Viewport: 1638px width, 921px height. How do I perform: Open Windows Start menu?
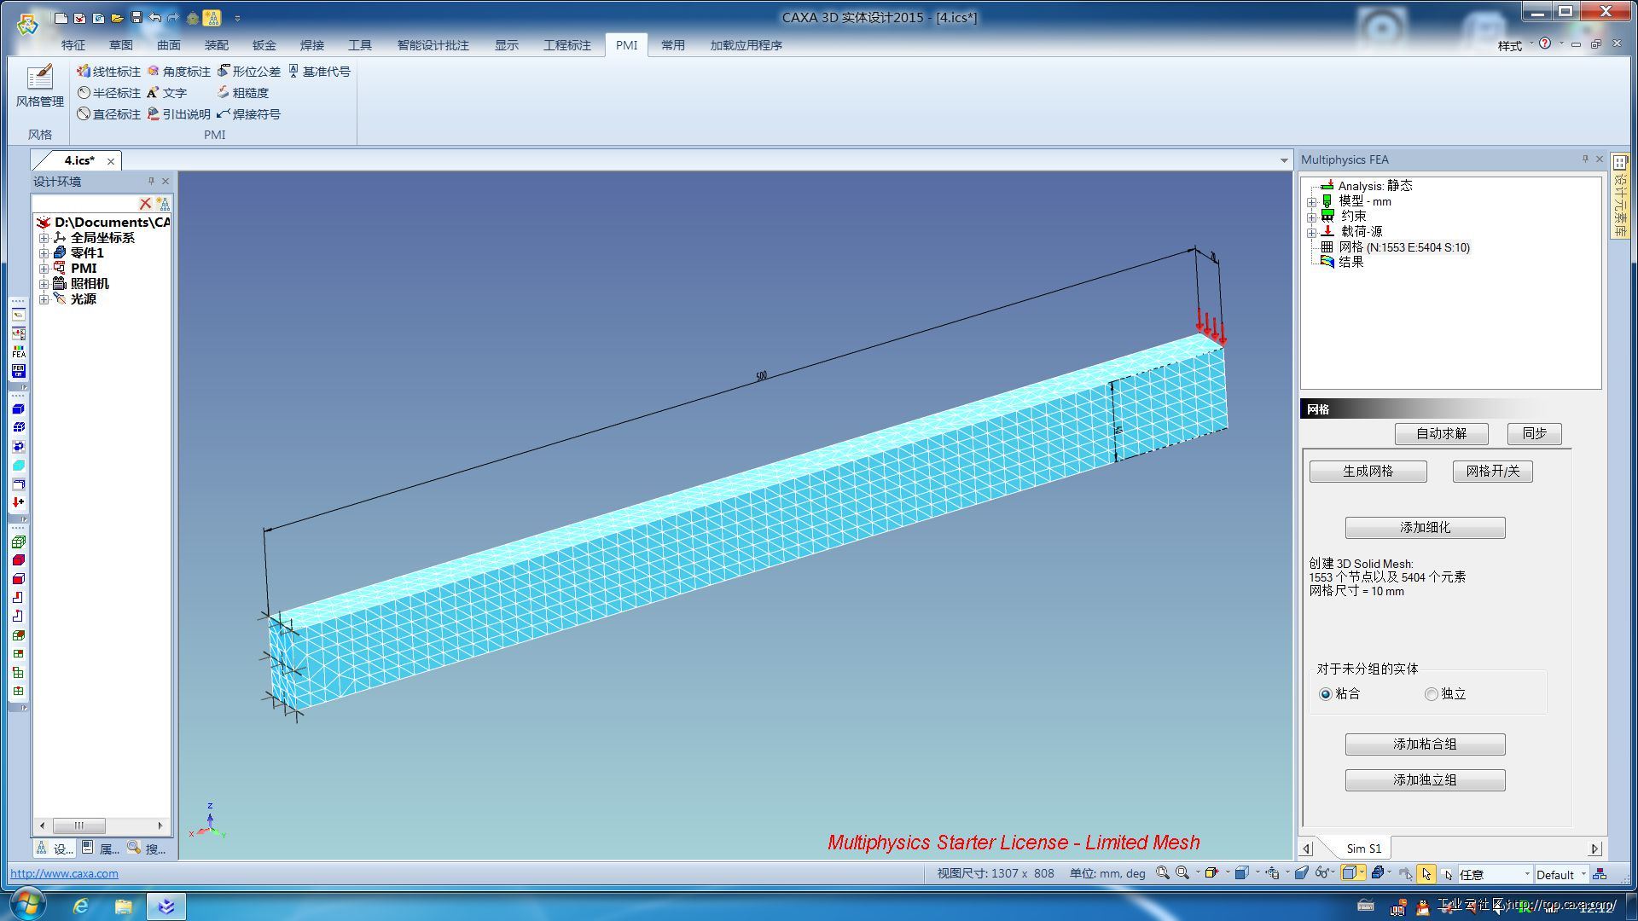coord(26,904)
